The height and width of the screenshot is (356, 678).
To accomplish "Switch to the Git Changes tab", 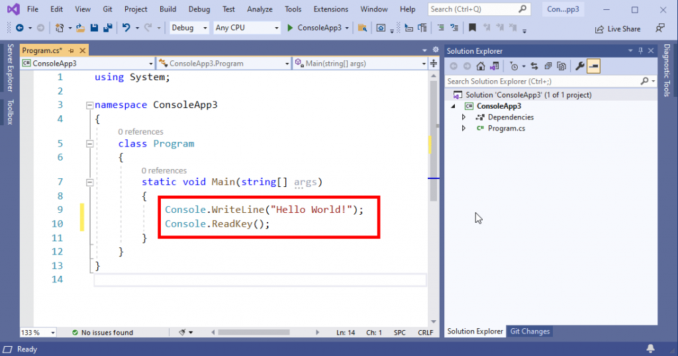I will click(530, 331).
